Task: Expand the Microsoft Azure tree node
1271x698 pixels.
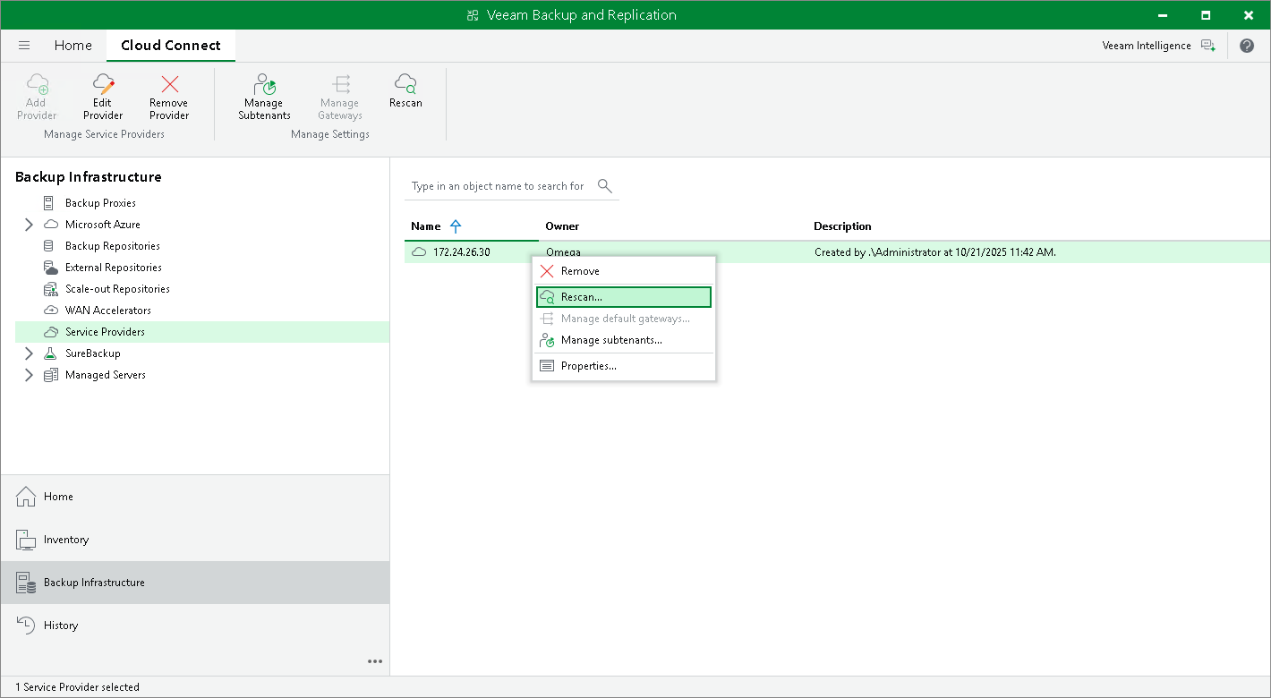Action: click(29, 225)
